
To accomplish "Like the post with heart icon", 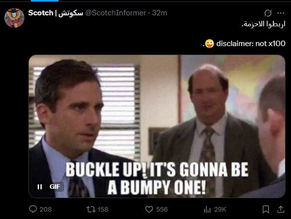I will coord(149,210).
